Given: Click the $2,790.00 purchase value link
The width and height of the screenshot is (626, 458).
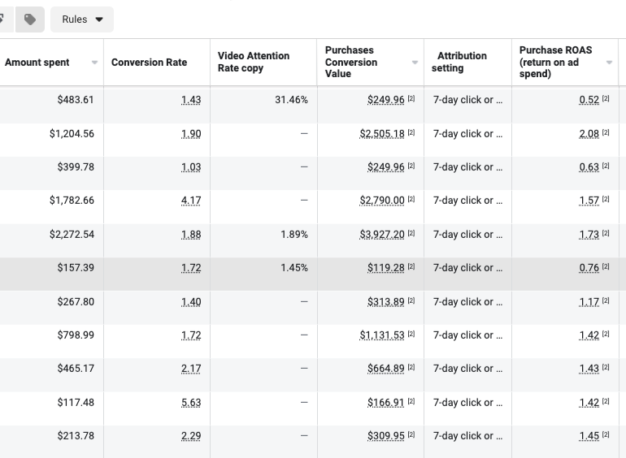Looking at the screenshot, I should click(381, 201).
